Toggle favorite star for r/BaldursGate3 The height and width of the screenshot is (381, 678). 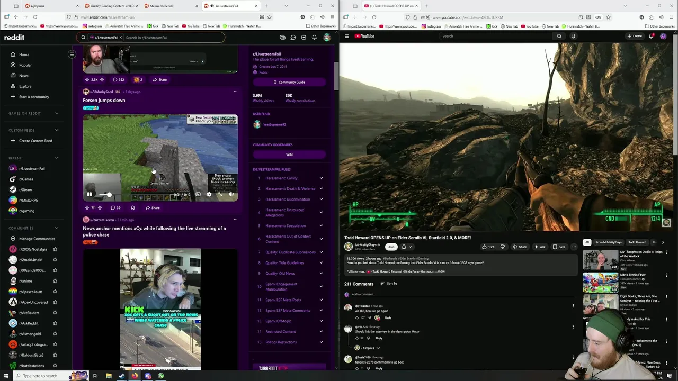55,355
